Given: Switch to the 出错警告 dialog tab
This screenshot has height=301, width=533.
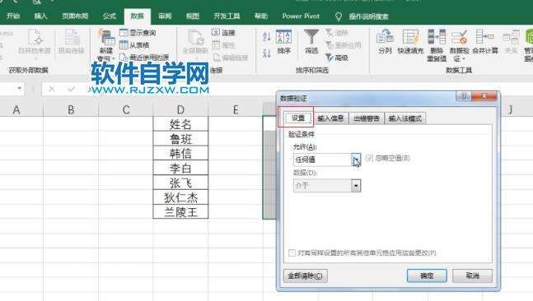Looking at the screenshot, I should (367, 118).
